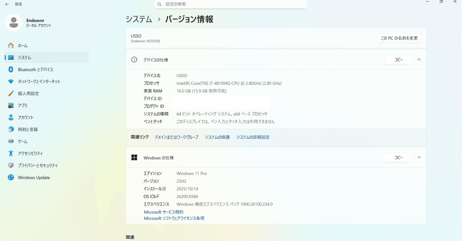462x241 pixels.
Task: Open アクセシビリティ settings
Action: [x=33, y=153]
